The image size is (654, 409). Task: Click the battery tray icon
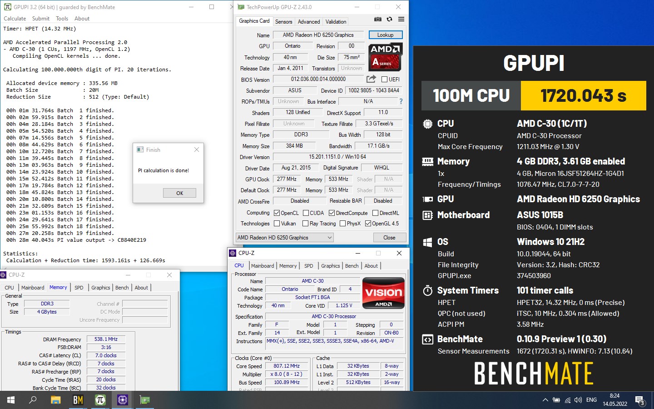click(x=556, y=400)
